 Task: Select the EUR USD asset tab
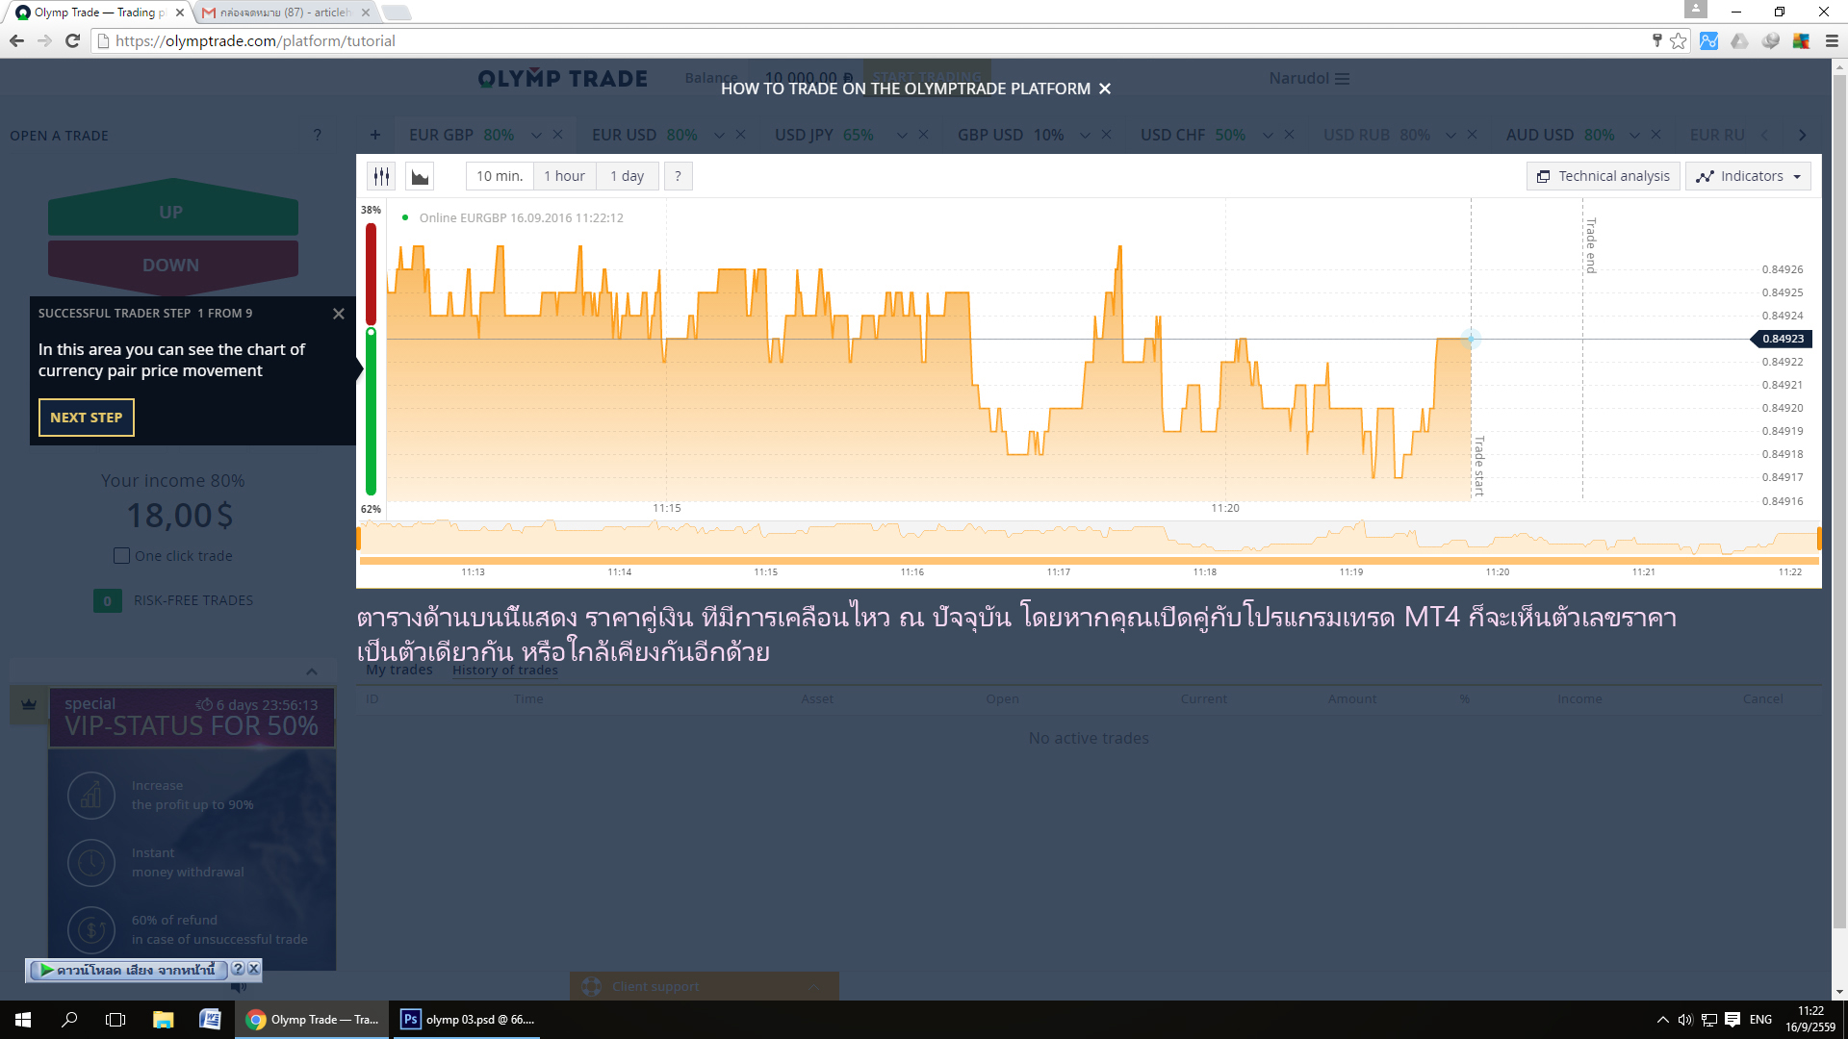644,135
